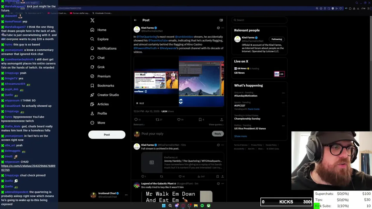
Task: Expand the More menu in sidebar
Action: pyautogui.click(x=98, y=123)
